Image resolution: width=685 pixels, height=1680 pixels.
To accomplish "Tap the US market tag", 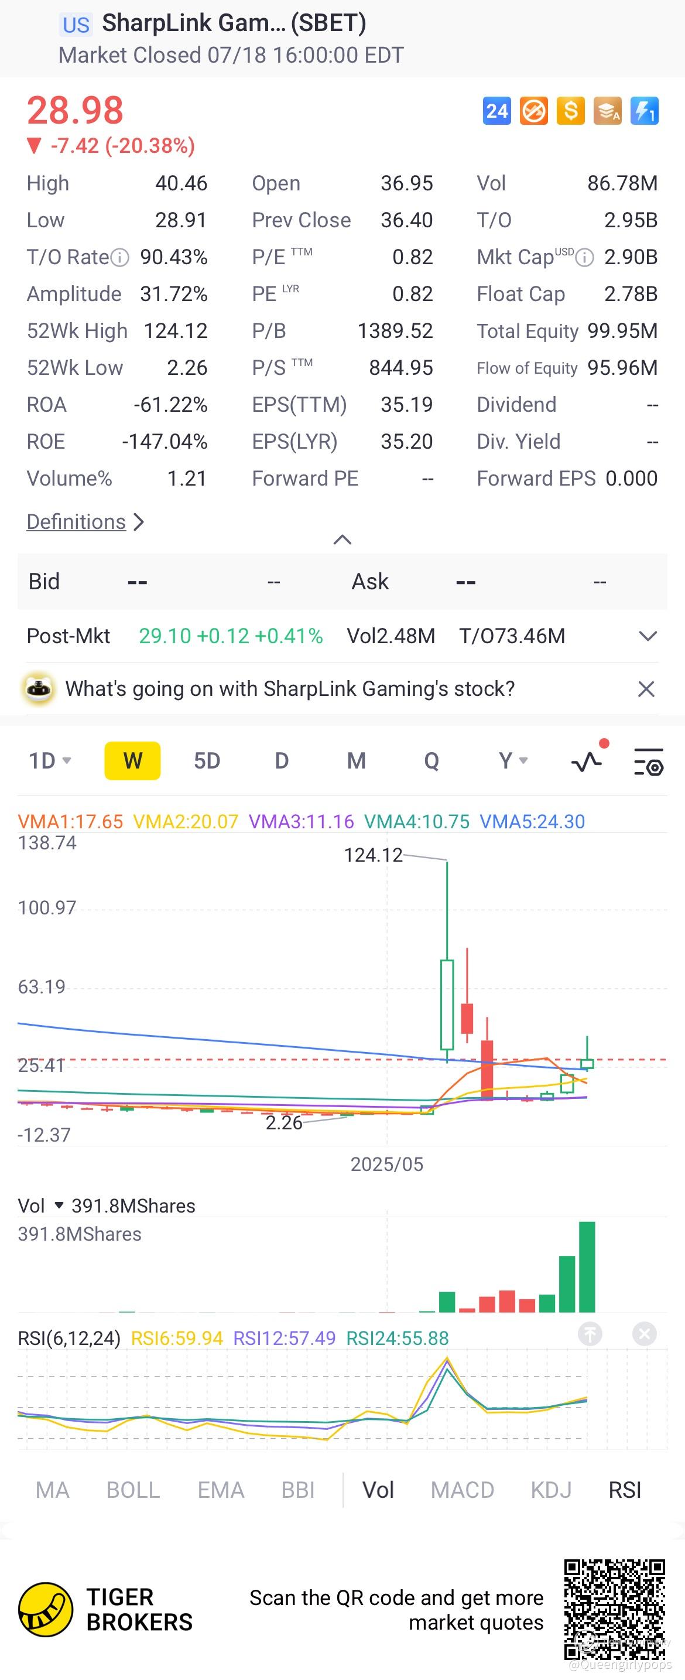I will 76,25.
